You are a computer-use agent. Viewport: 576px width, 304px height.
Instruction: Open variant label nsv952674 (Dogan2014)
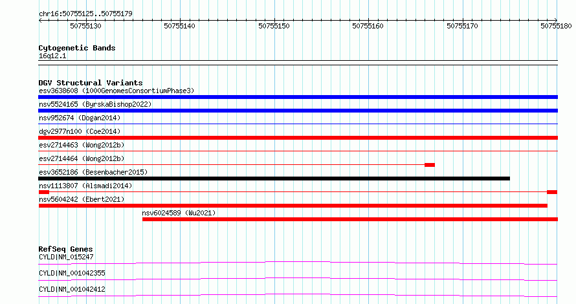click(x=80, y=118)
